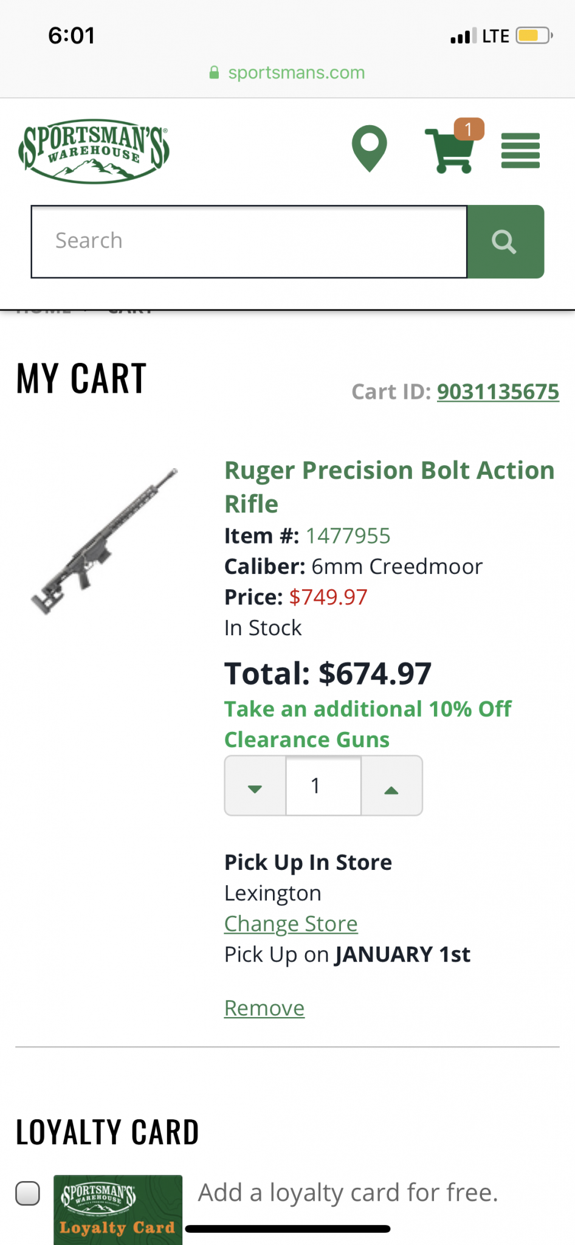Open the store locator pin icon

coord(369,148)
